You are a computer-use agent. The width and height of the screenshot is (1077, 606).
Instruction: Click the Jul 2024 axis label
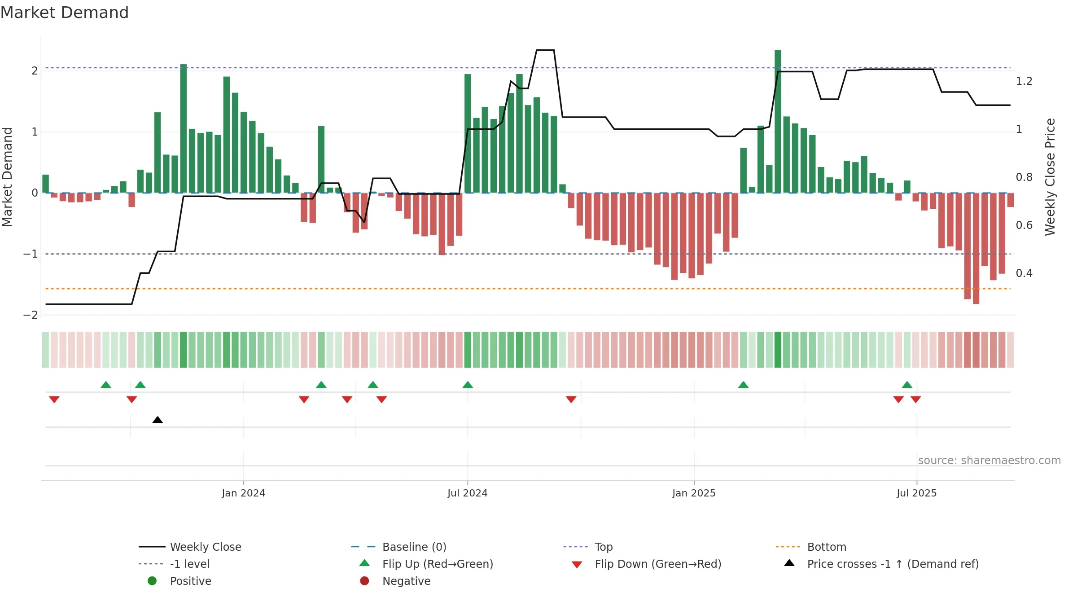coord(468,493)
